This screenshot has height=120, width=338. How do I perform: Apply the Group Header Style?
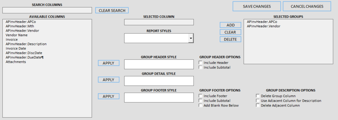coord(109,63)
